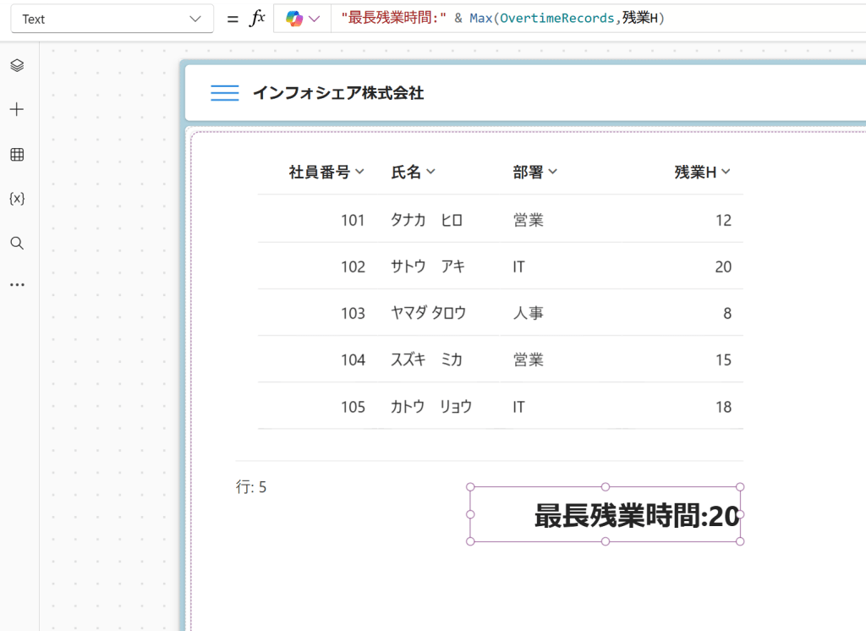Open the more options ellipsis in sidebar

tap(17, 285)
